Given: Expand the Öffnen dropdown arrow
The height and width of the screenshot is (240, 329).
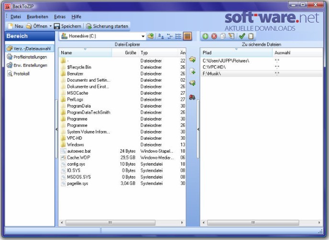Looking at the screenshot, I should click(x=51, y=26).
